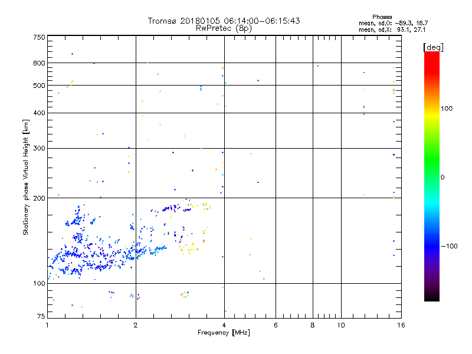Image resolution: width=472 pixels, height=354 pixels.
Task: Click the plot title 'Tromsø 20180105 06:14:00-06:15:43'
Action: pyautogui.click(x=224, y=21)
